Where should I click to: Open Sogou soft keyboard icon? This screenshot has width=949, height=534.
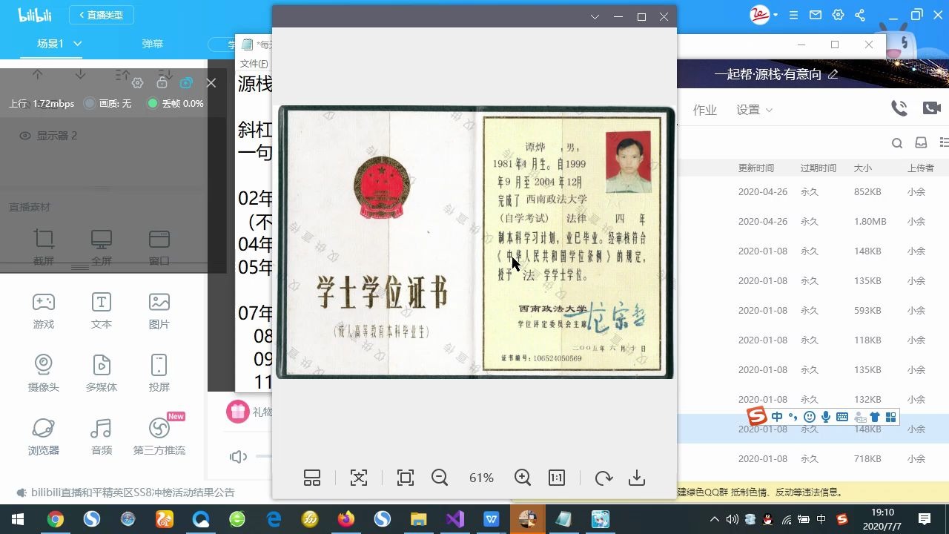click(842, 417)
